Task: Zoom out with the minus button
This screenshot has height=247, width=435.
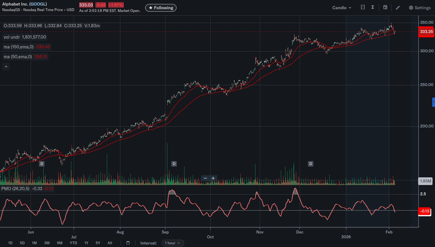Action: (205, 178)
